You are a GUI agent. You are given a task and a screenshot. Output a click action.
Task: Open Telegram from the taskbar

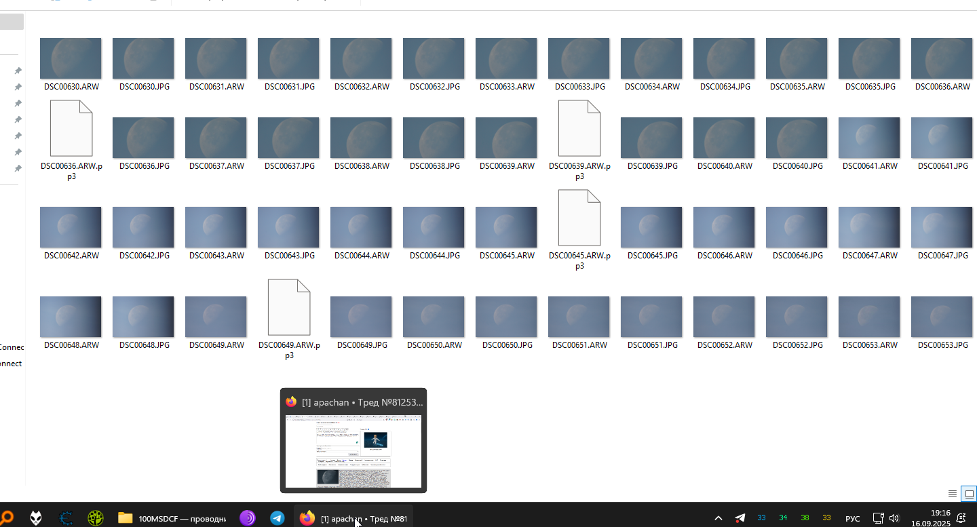277,518
